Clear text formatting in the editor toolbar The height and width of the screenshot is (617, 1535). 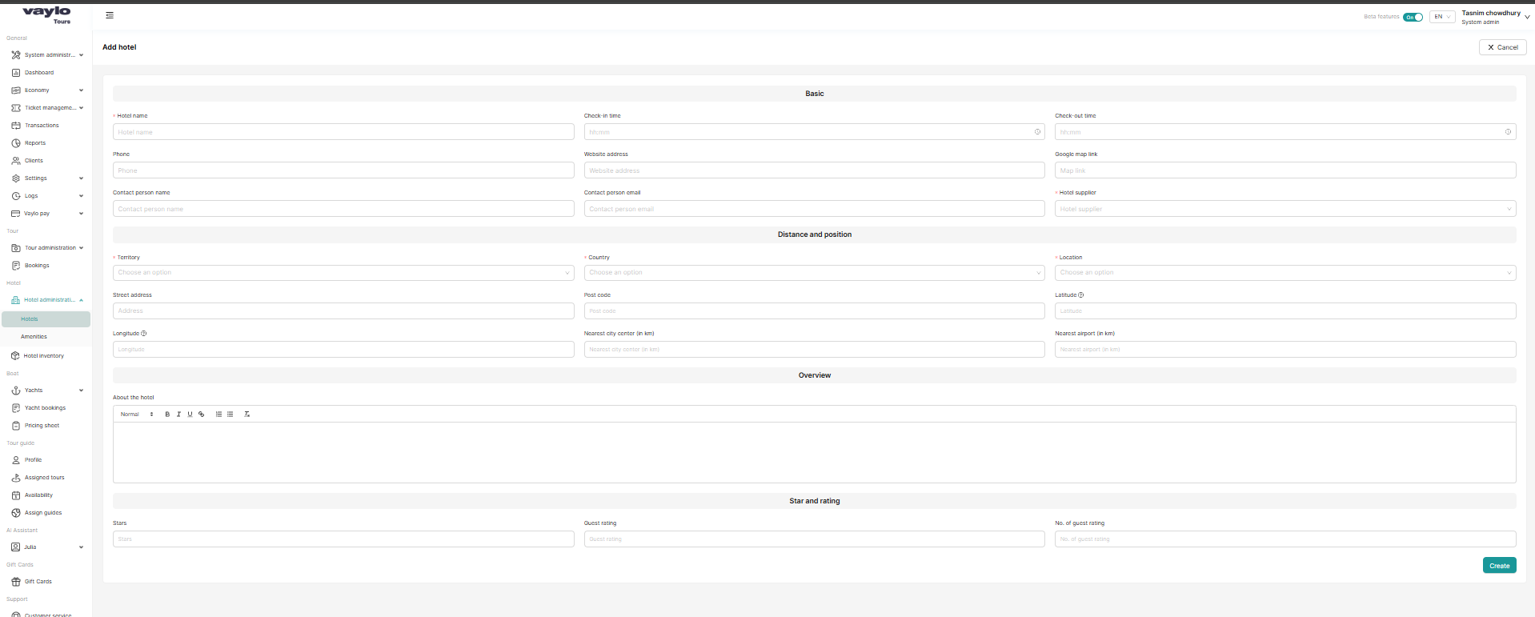[246, 415]
